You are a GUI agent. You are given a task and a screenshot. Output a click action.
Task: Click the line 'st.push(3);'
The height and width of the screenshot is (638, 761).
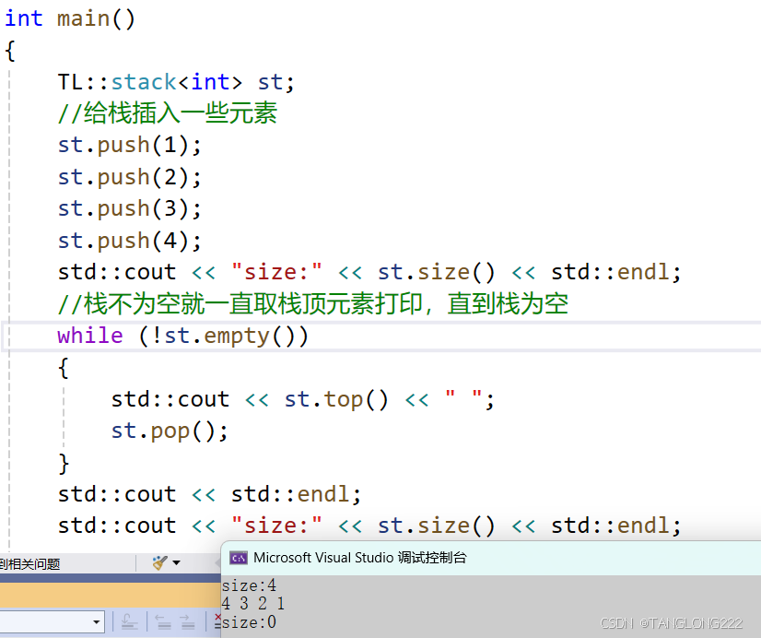tap(130, 208)
